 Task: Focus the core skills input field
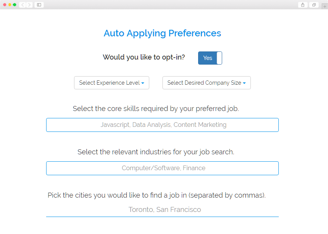click(x=162, y=125)
